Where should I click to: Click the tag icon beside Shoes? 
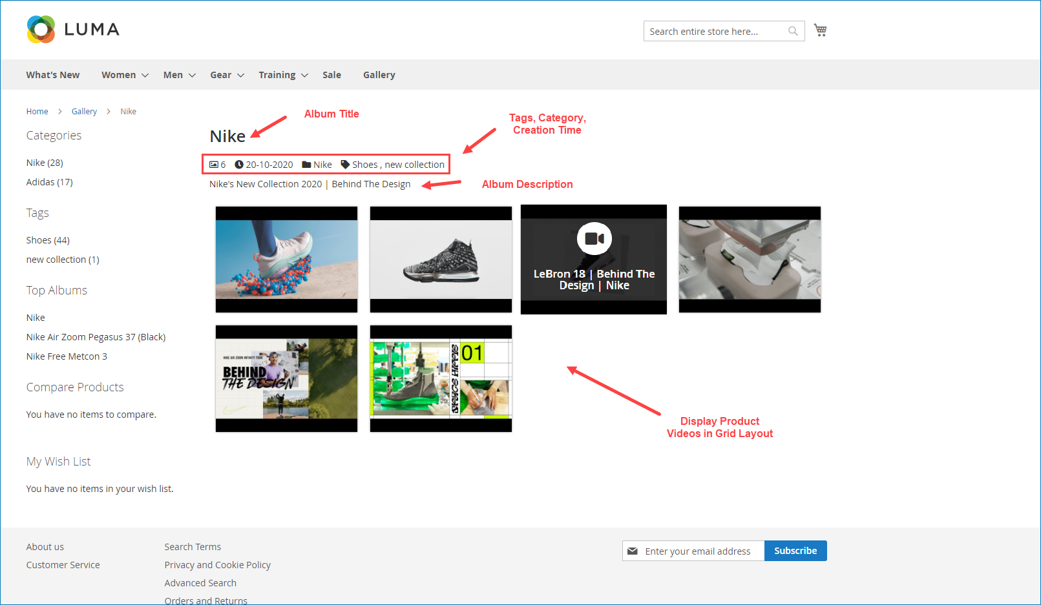pyautogui.click(x=345, y=165)
